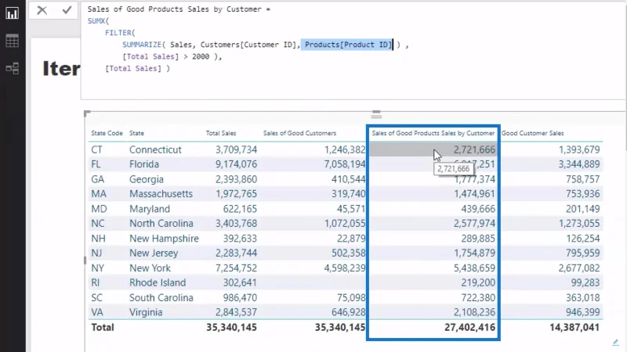Click the table's left resize handle
This screenshot has height=352, width=627.
coord(85,260)
